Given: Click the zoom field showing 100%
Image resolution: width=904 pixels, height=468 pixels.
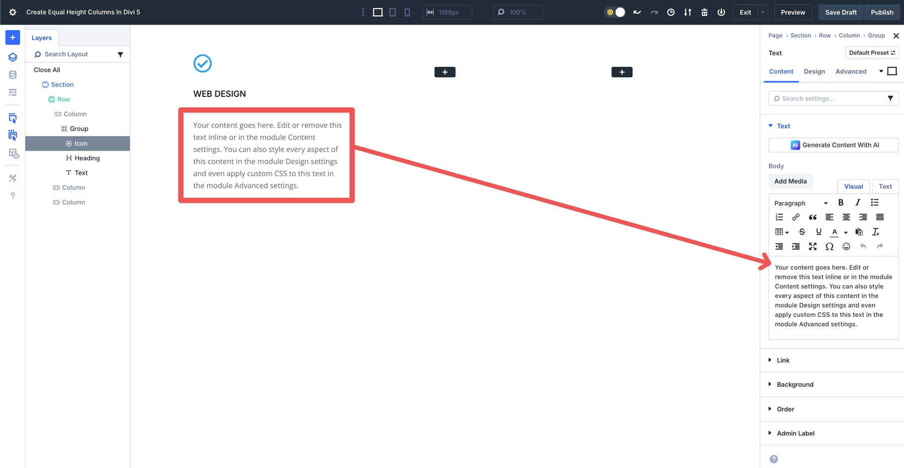Looking at the screenshot, I should click(x=518, y=12).
